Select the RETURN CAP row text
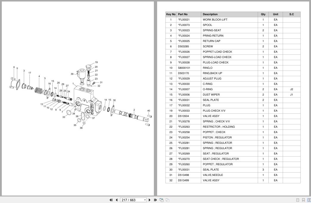311x203 pixels. [x=211, y=41]
